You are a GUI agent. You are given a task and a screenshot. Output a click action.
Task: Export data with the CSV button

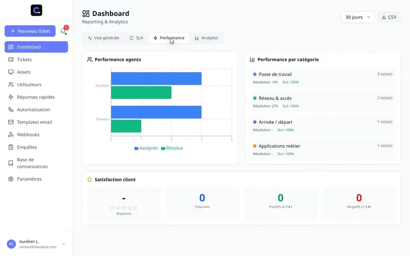tap(389, 17)
